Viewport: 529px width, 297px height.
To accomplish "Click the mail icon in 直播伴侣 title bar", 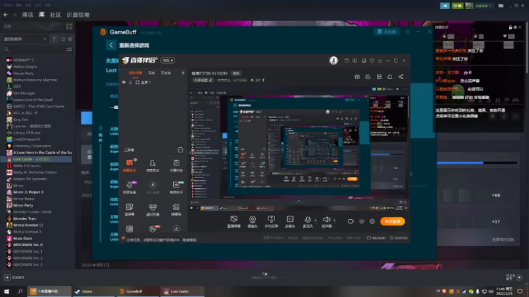I will 346,61.
